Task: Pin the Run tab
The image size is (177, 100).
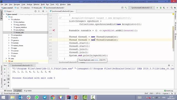Action: coord(5,84)
